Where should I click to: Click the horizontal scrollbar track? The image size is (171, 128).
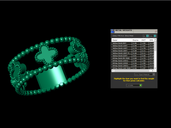point(133,71)
